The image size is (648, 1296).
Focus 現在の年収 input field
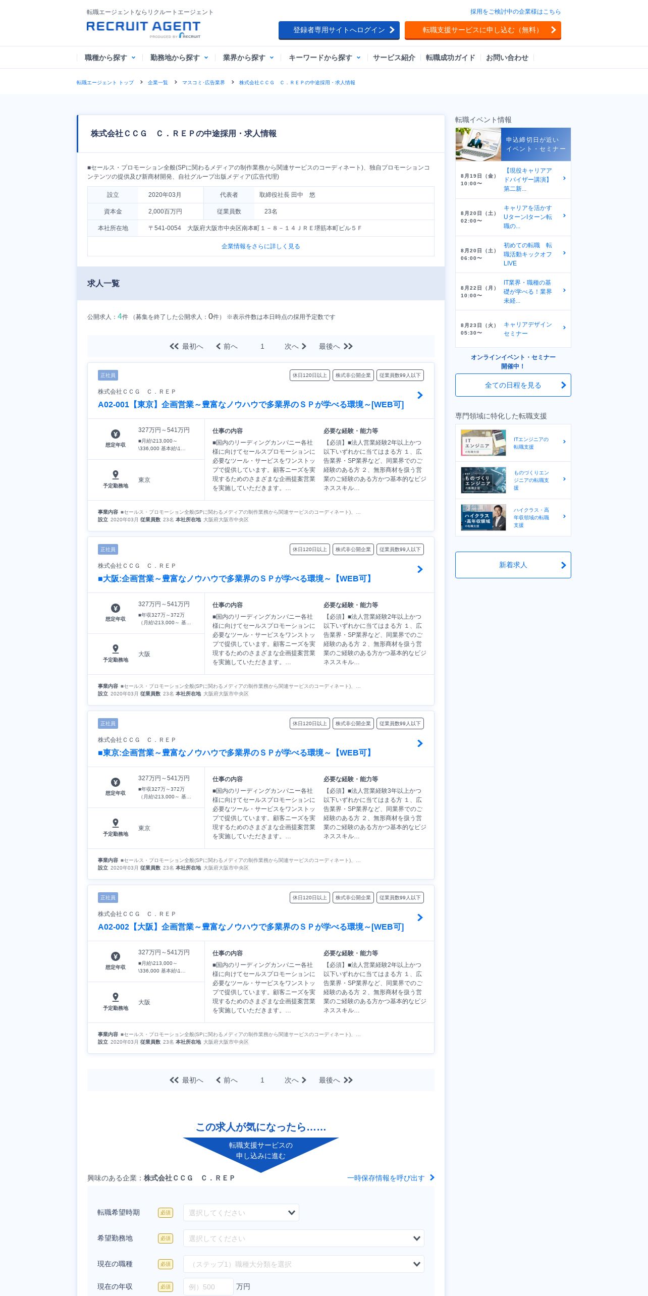pyautogui.click(x=208, y=1287)
